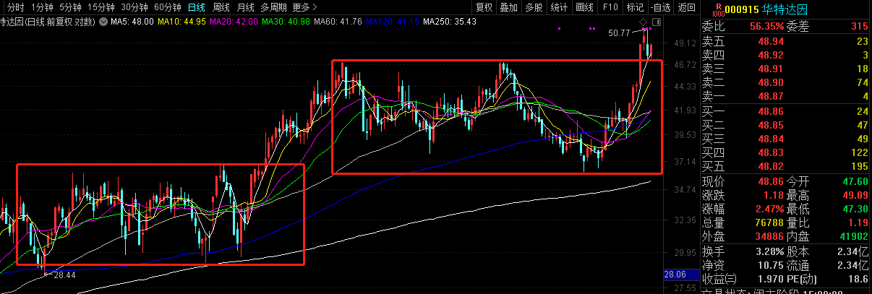This screenshot has height=294, width=872.
Task: Click the 外盘 value 34886
Action: point(769,236)
